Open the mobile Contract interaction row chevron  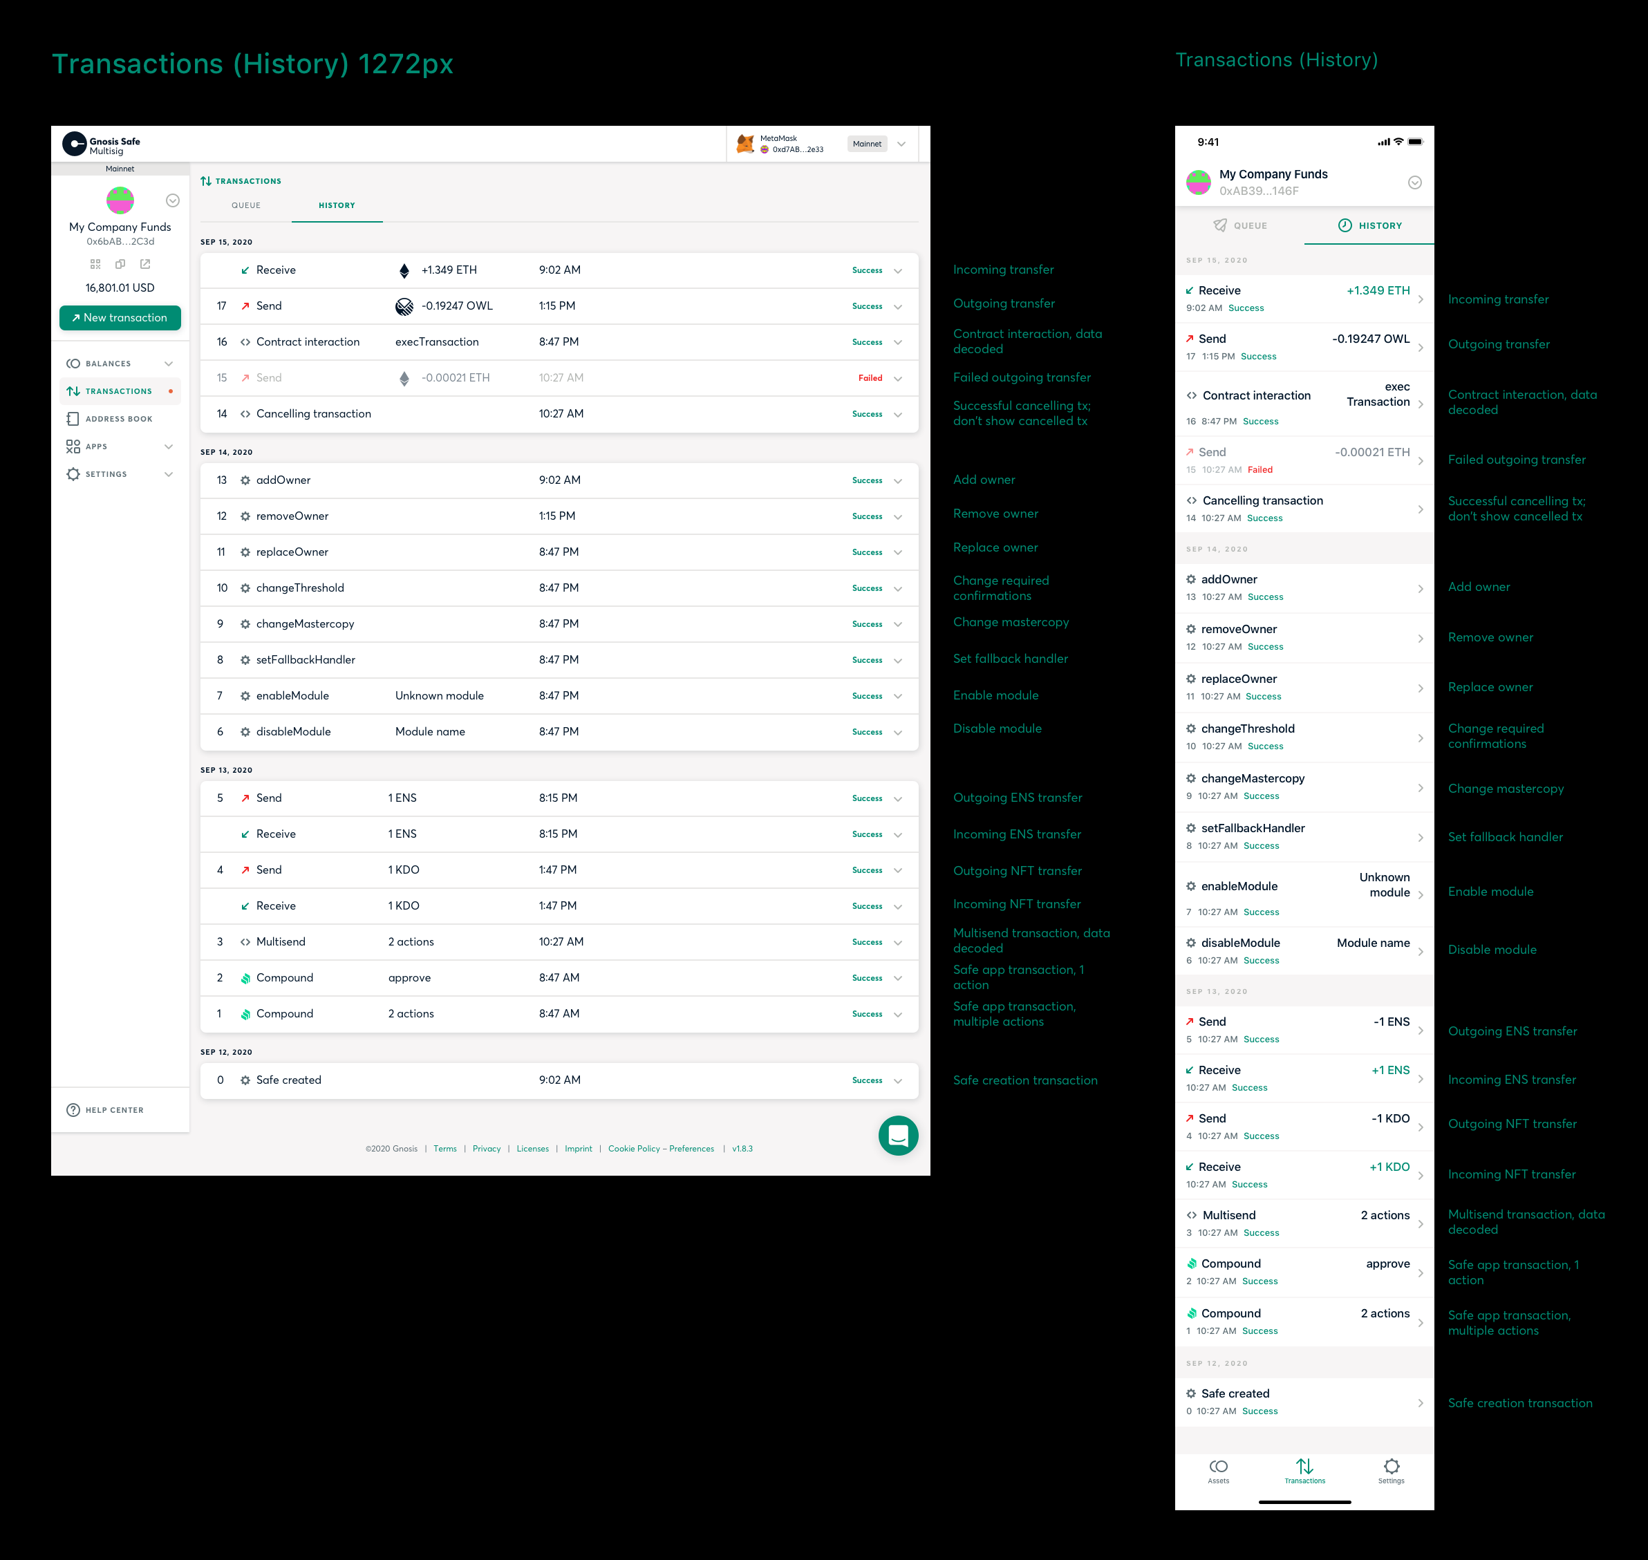tap(1420, 404)
